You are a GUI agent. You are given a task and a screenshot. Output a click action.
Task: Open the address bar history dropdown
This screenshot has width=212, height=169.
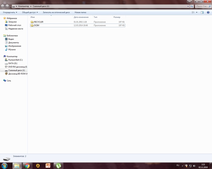188,6
